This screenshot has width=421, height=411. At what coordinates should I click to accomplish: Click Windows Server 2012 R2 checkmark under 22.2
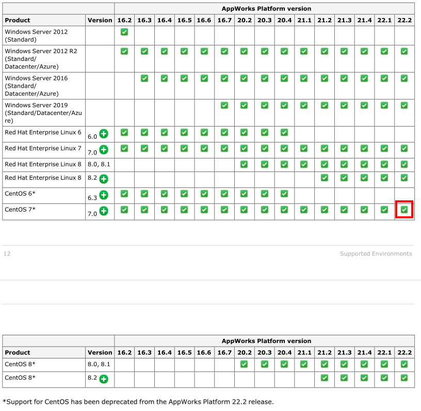point(404,52)
